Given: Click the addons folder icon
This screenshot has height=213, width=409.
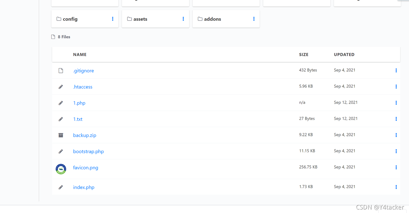Looking at the screenshot, I should click(200, 19).
